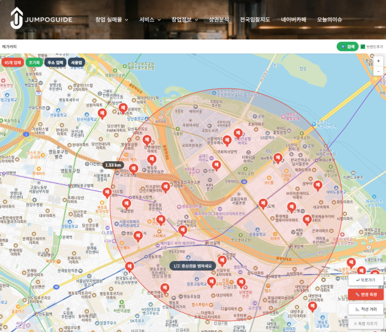This screenshot has width=386, height=332.
Task: Click the 1.53 km distance label
Action: (113, 165)
